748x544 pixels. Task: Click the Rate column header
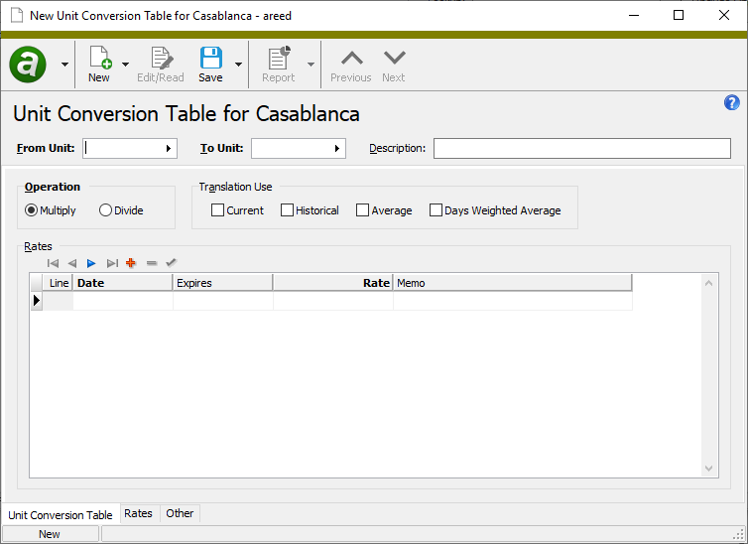(332, 283)
